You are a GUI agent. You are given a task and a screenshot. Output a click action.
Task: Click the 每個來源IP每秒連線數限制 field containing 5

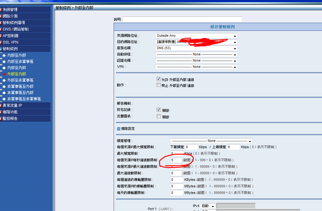coord(176,160)
